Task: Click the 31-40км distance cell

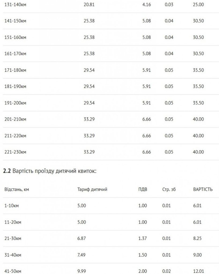Action: click(x=13, y=255)
